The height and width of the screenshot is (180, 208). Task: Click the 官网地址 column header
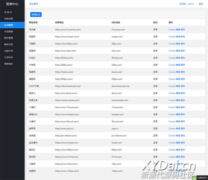pyautogui.click(x=59, y=22)
